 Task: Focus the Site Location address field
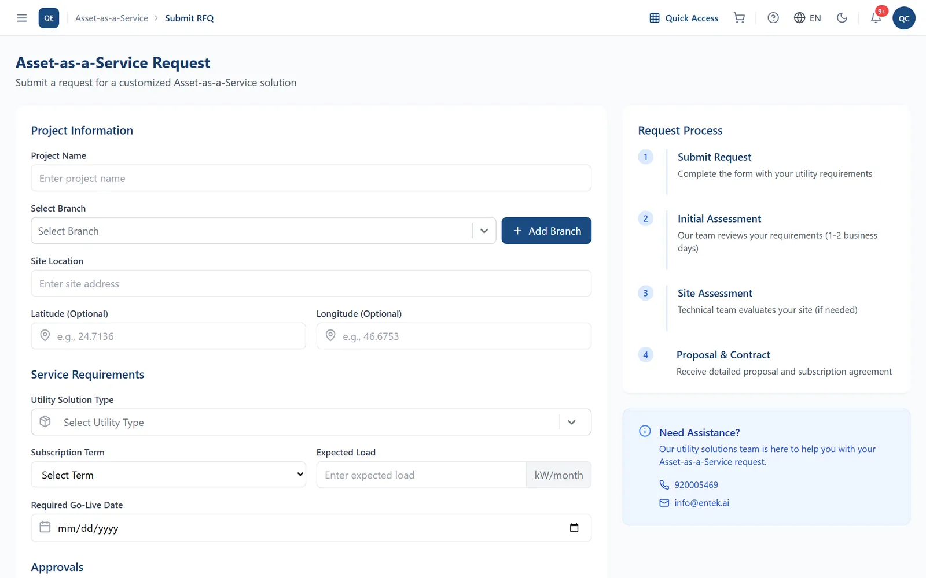tap(311, 283)
